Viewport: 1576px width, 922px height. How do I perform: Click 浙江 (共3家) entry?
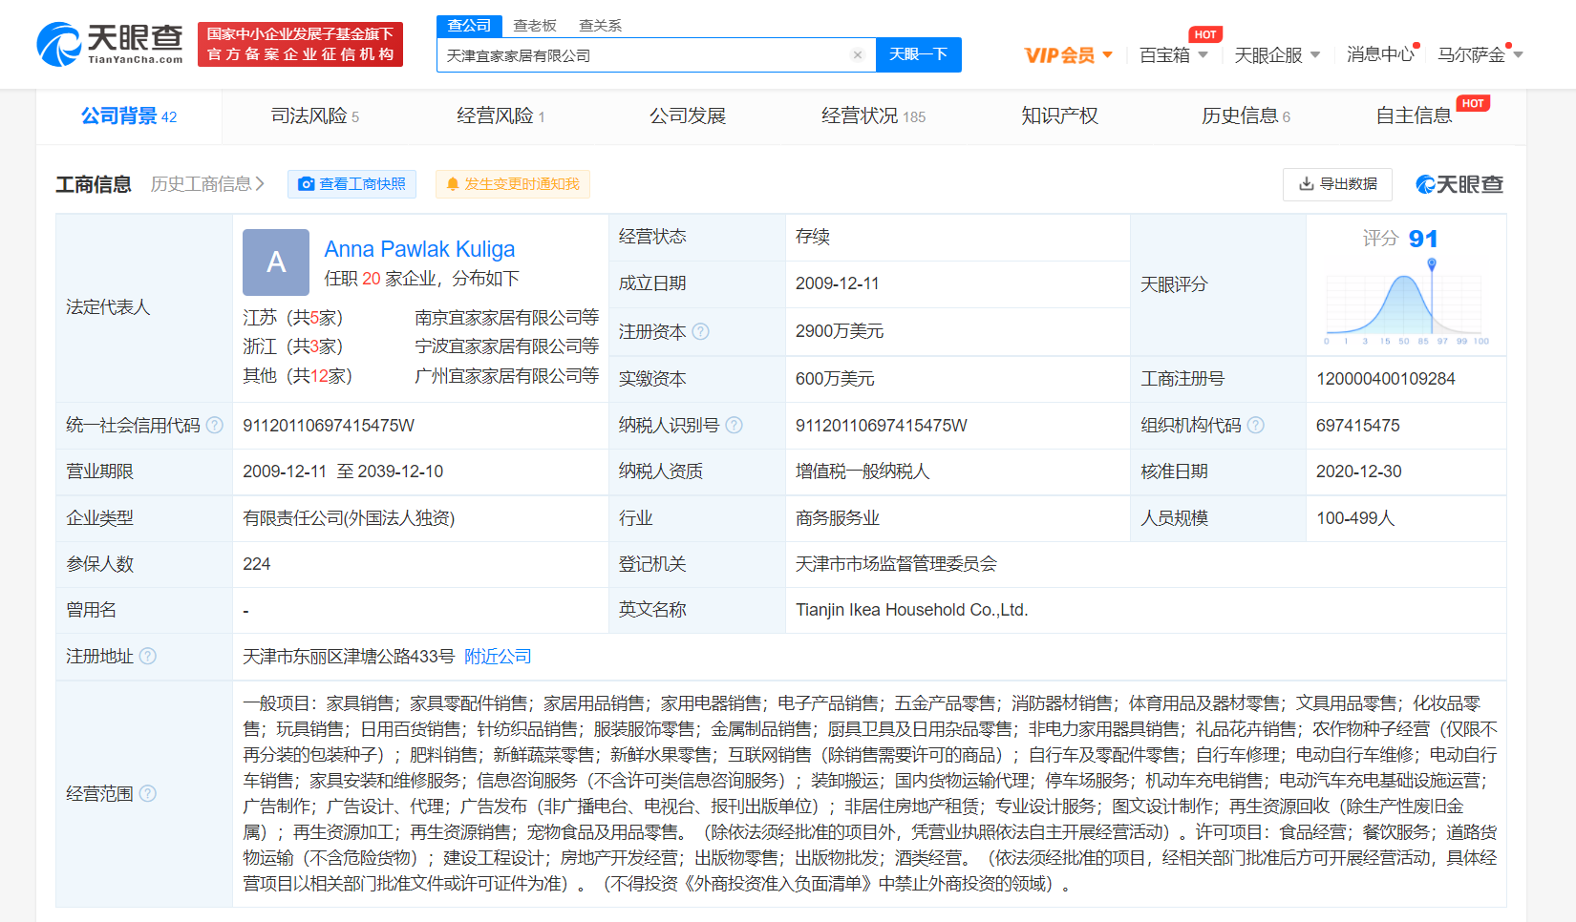pyautogui.click(x=293, y=346)
